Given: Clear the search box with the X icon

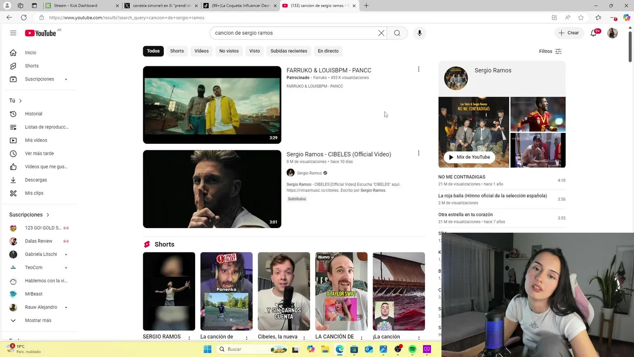Looking at the screenshot, I should tap(381, 33).
